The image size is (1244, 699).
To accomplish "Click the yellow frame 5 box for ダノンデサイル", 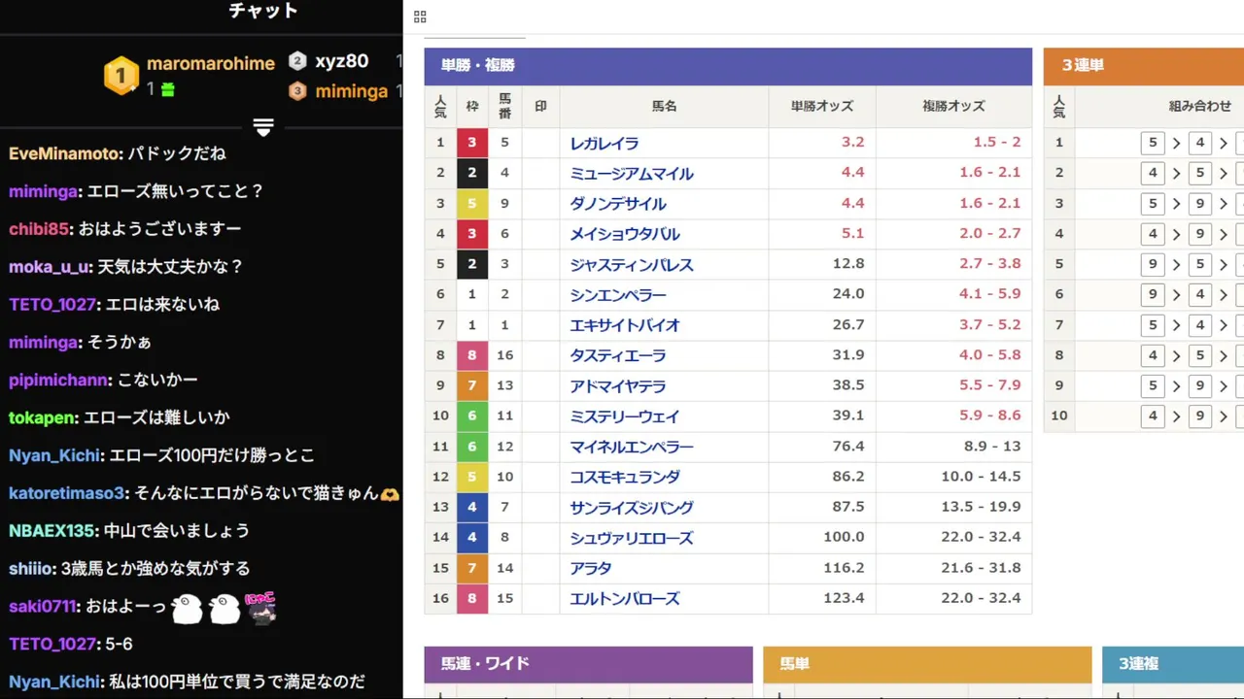I will (472, 204).
